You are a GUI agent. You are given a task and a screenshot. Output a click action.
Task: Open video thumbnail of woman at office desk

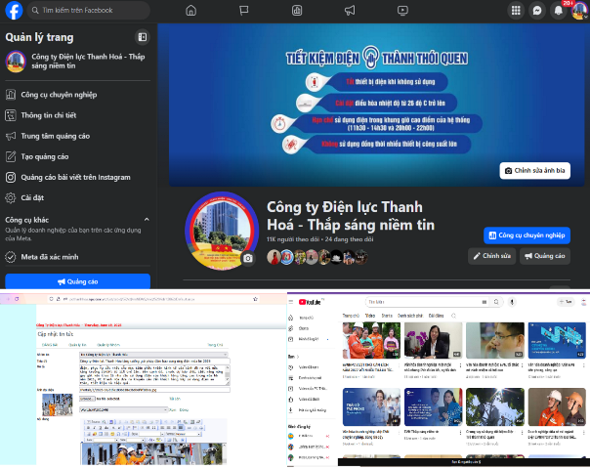coord(433,340)
